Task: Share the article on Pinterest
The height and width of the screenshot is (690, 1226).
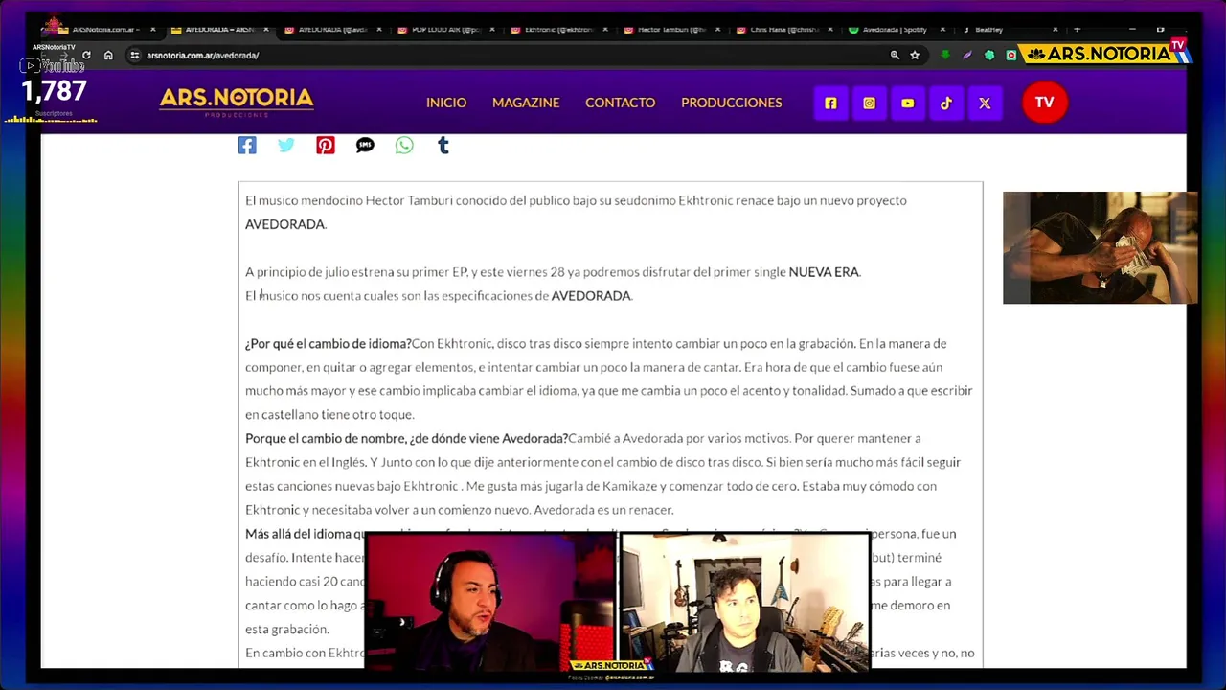Action: pyautogui.click(x=326, y=145)
